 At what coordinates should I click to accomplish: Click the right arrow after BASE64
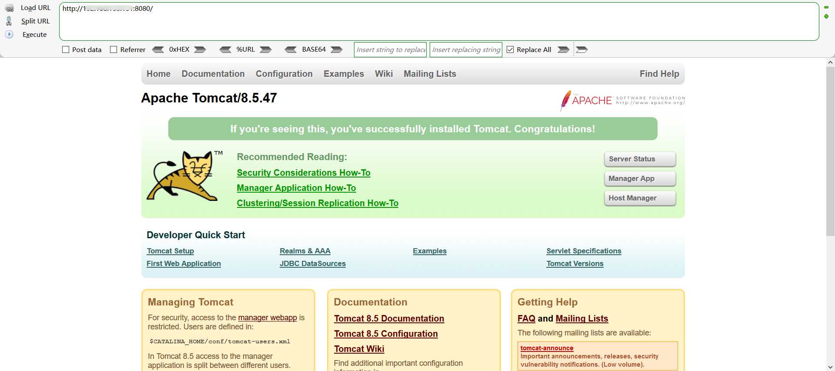coord(337,49)
